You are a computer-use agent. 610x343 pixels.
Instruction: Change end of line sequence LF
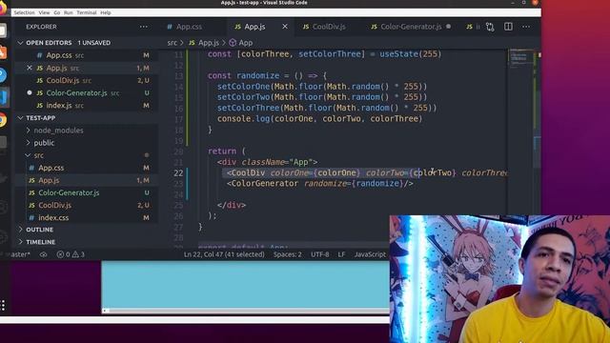click(x=341, y=254)
